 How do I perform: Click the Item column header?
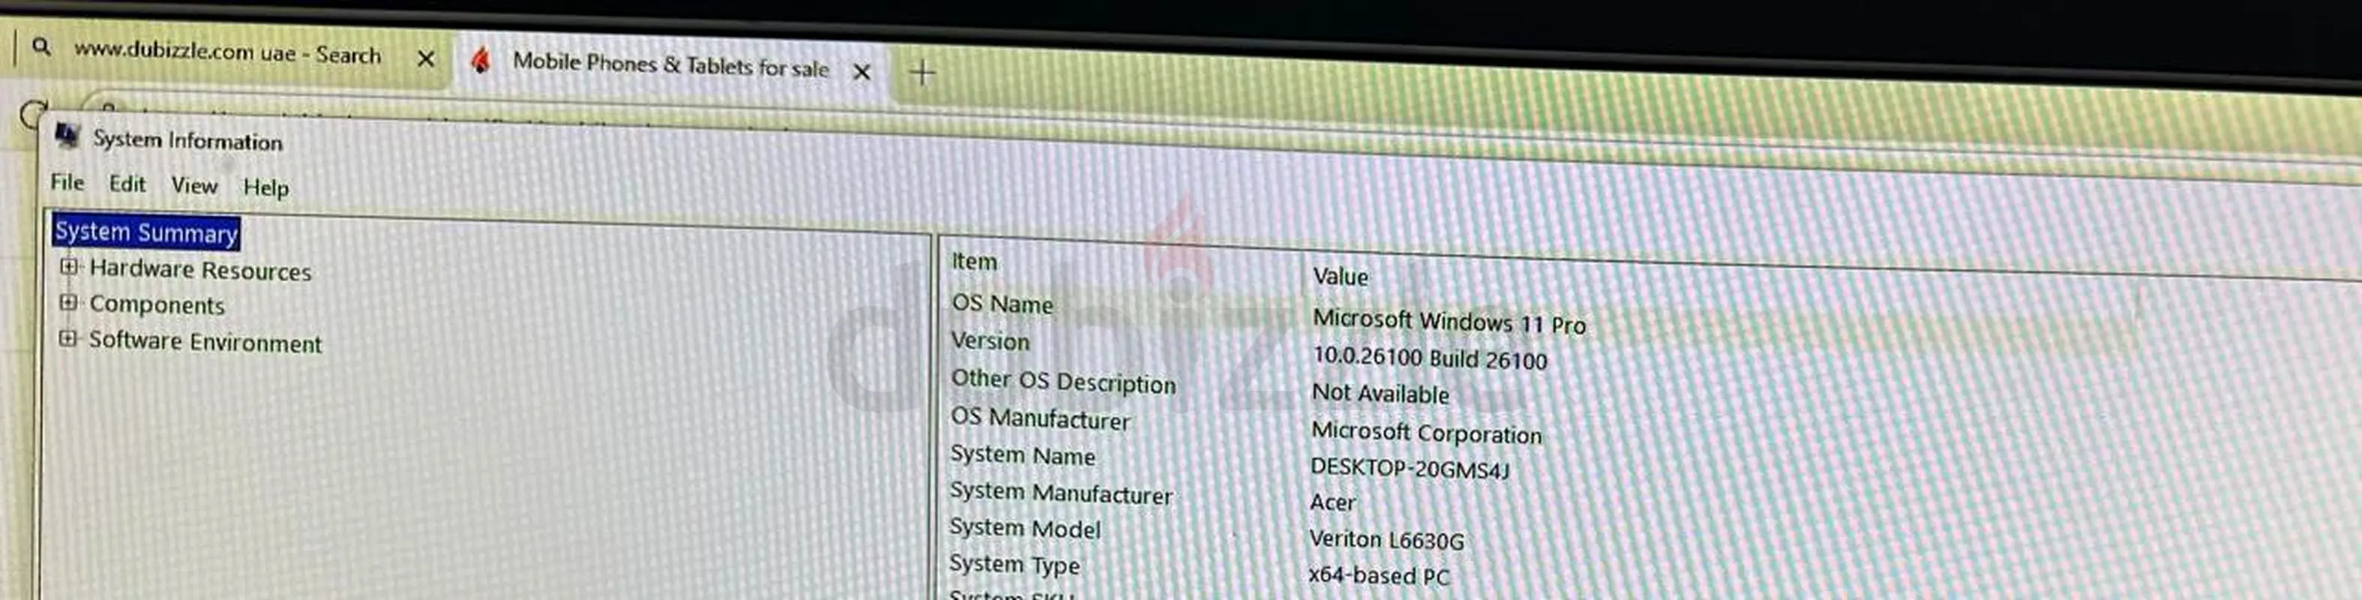click(x=974, y=262)
